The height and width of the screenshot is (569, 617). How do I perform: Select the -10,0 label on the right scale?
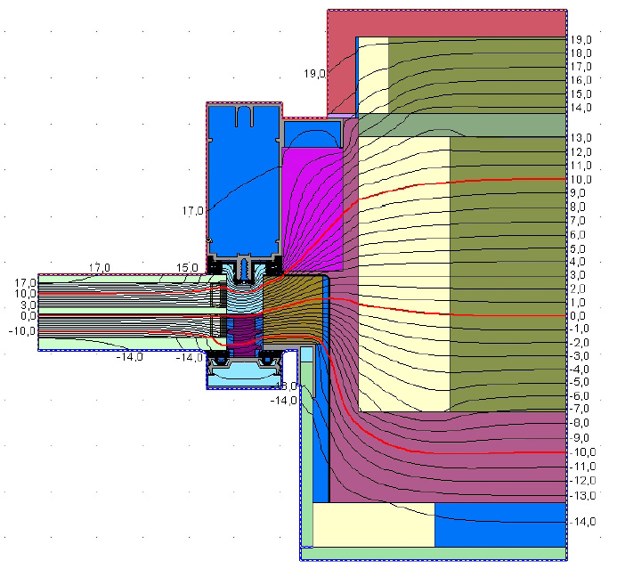(x=581, y=452)
